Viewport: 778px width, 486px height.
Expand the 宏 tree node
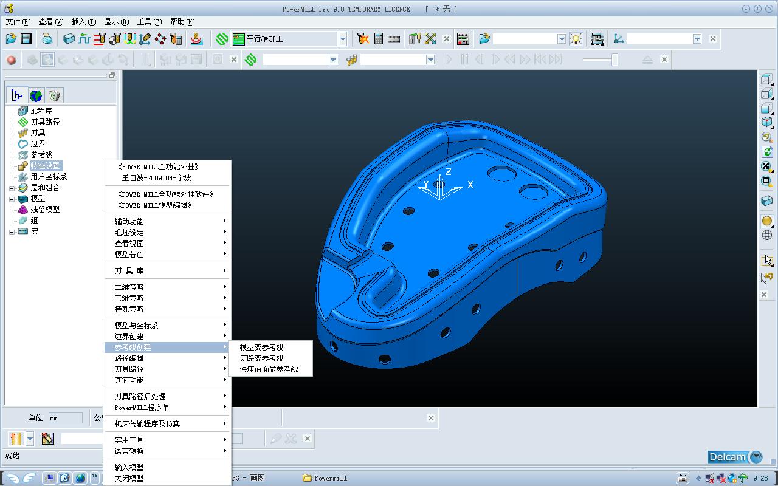click(12, 231)
